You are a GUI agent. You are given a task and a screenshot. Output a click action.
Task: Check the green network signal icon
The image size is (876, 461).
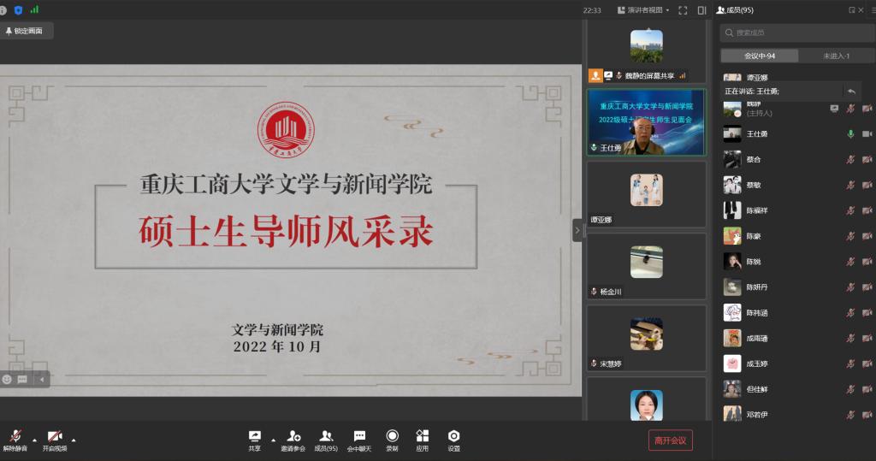pyautogui.click(x=34, y=9)
